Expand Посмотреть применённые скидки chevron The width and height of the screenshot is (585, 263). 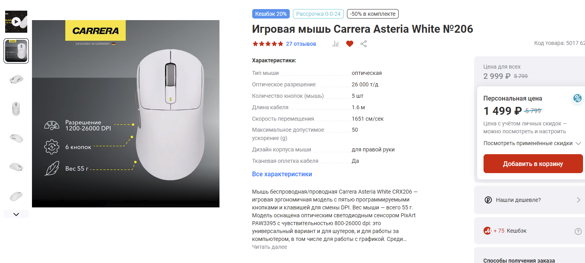click(578, 144)
